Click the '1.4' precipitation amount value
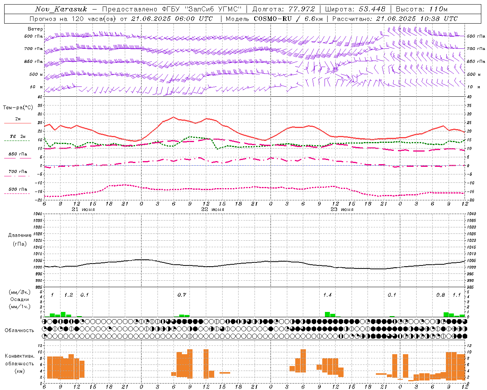The height and width of the screenshot is (390, 487). [x=327, y=295]
